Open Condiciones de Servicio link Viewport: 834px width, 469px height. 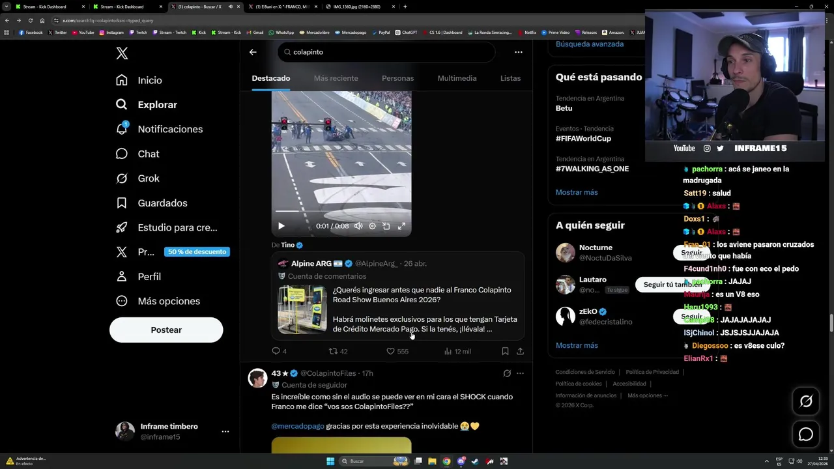585,372
